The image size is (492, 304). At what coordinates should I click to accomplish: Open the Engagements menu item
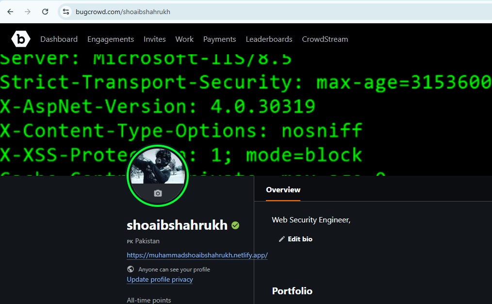tap(111, 39)
